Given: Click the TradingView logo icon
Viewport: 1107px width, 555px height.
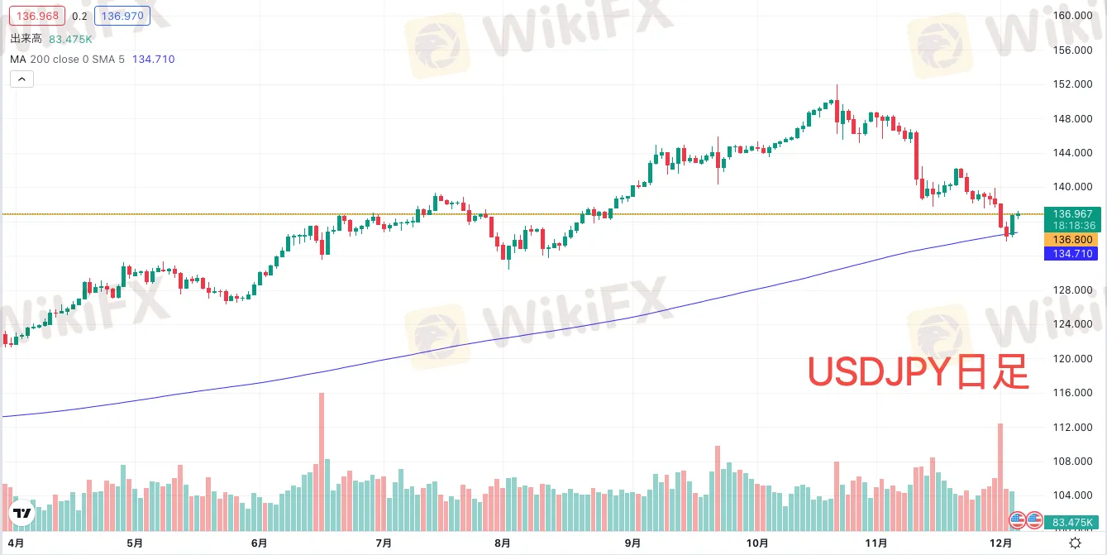Looking at the screenshot, I should click(x=22, y=514).
